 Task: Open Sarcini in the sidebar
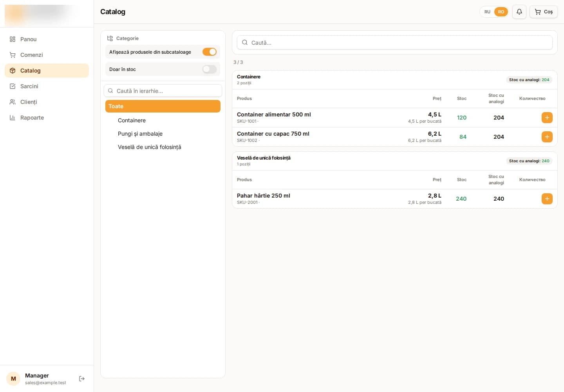click(x=47, y=86)
